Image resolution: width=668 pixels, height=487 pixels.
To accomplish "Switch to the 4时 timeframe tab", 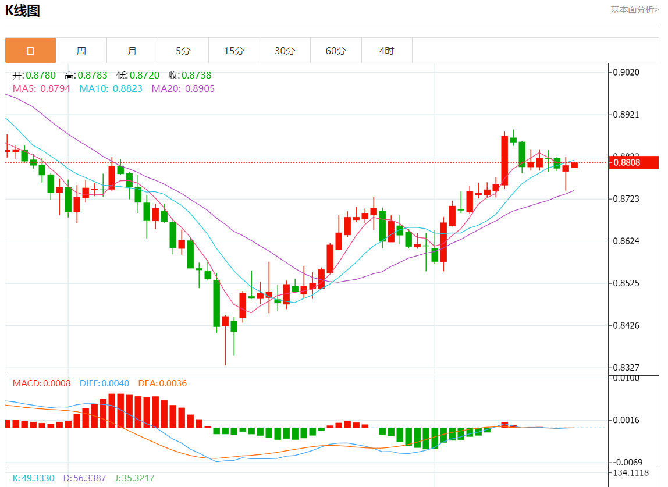I will (x=386, y=51).
